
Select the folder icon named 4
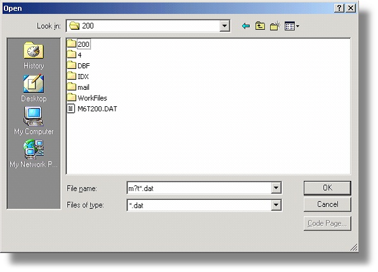(72, 54)
